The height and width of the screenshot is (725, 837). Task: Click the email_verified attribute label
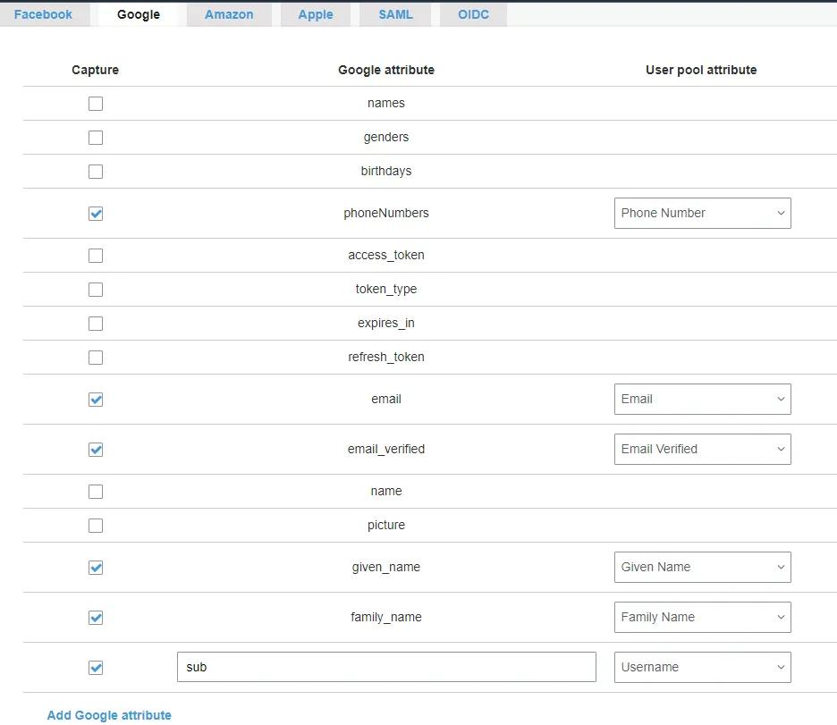[x=386, y=449]
